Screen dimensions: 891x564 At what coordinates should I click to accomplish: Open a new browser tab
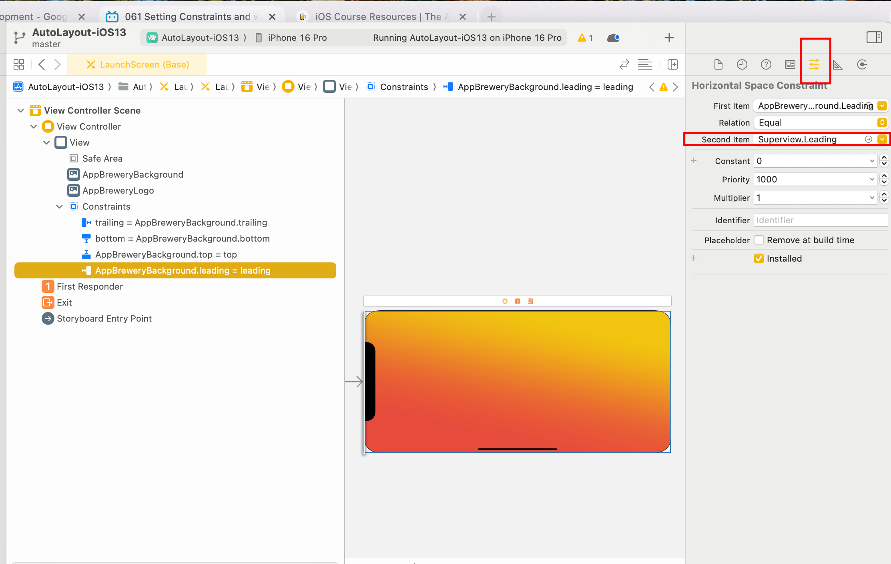pyautogui.click(x=491, y=16)
